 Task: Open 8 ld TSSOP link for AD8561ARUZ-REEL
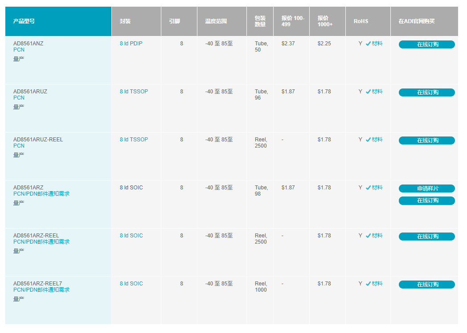pyautogui.click(x=134, y=140)
